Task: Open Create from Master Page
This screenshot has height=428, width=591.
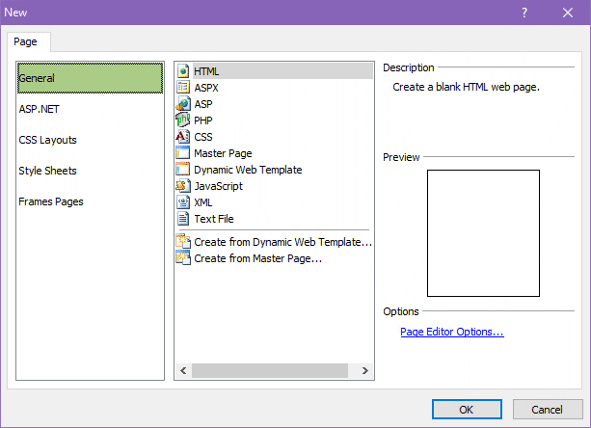Action: coord(256,259)
